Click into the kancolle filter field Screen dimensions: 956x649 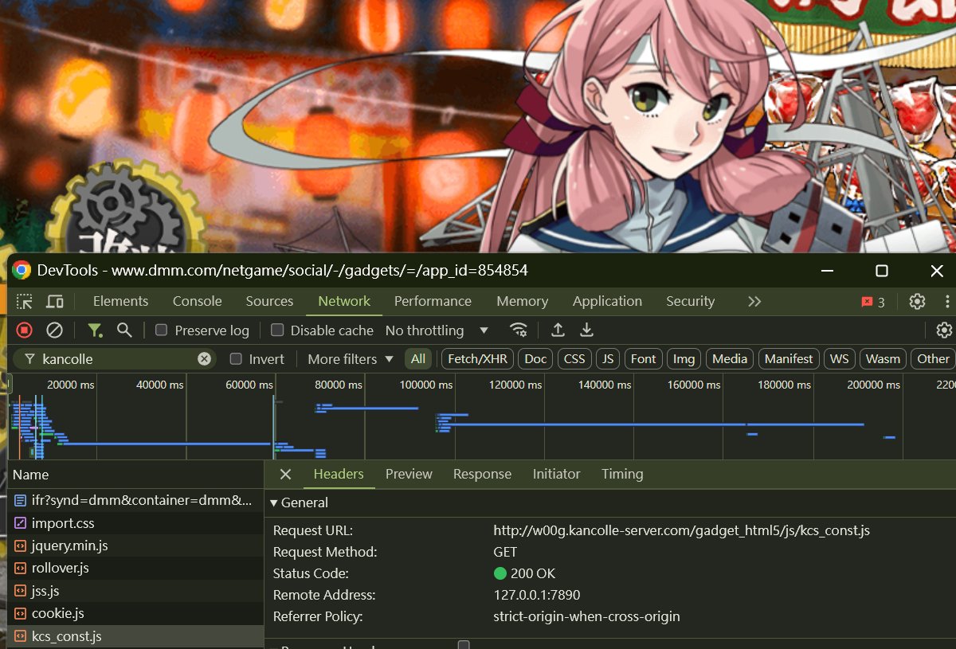click(x=116, y=359)
